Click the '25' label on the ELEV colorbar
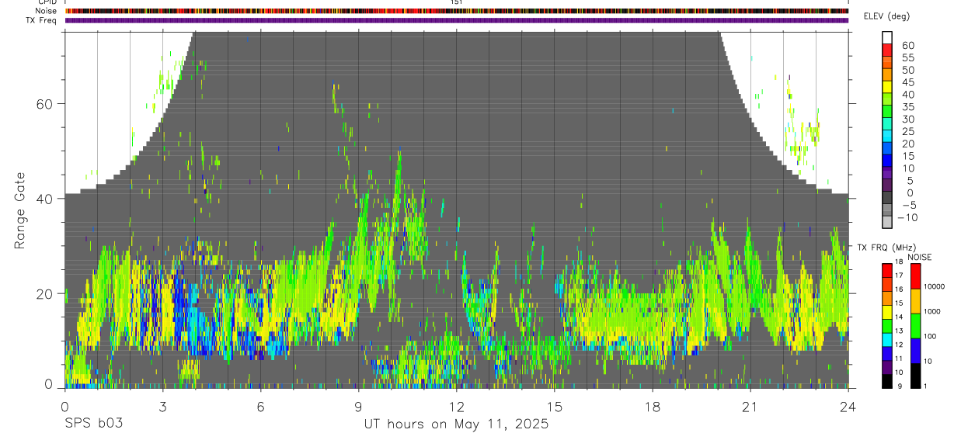Screen dimensions: 954x440 (x=907, y=131)
